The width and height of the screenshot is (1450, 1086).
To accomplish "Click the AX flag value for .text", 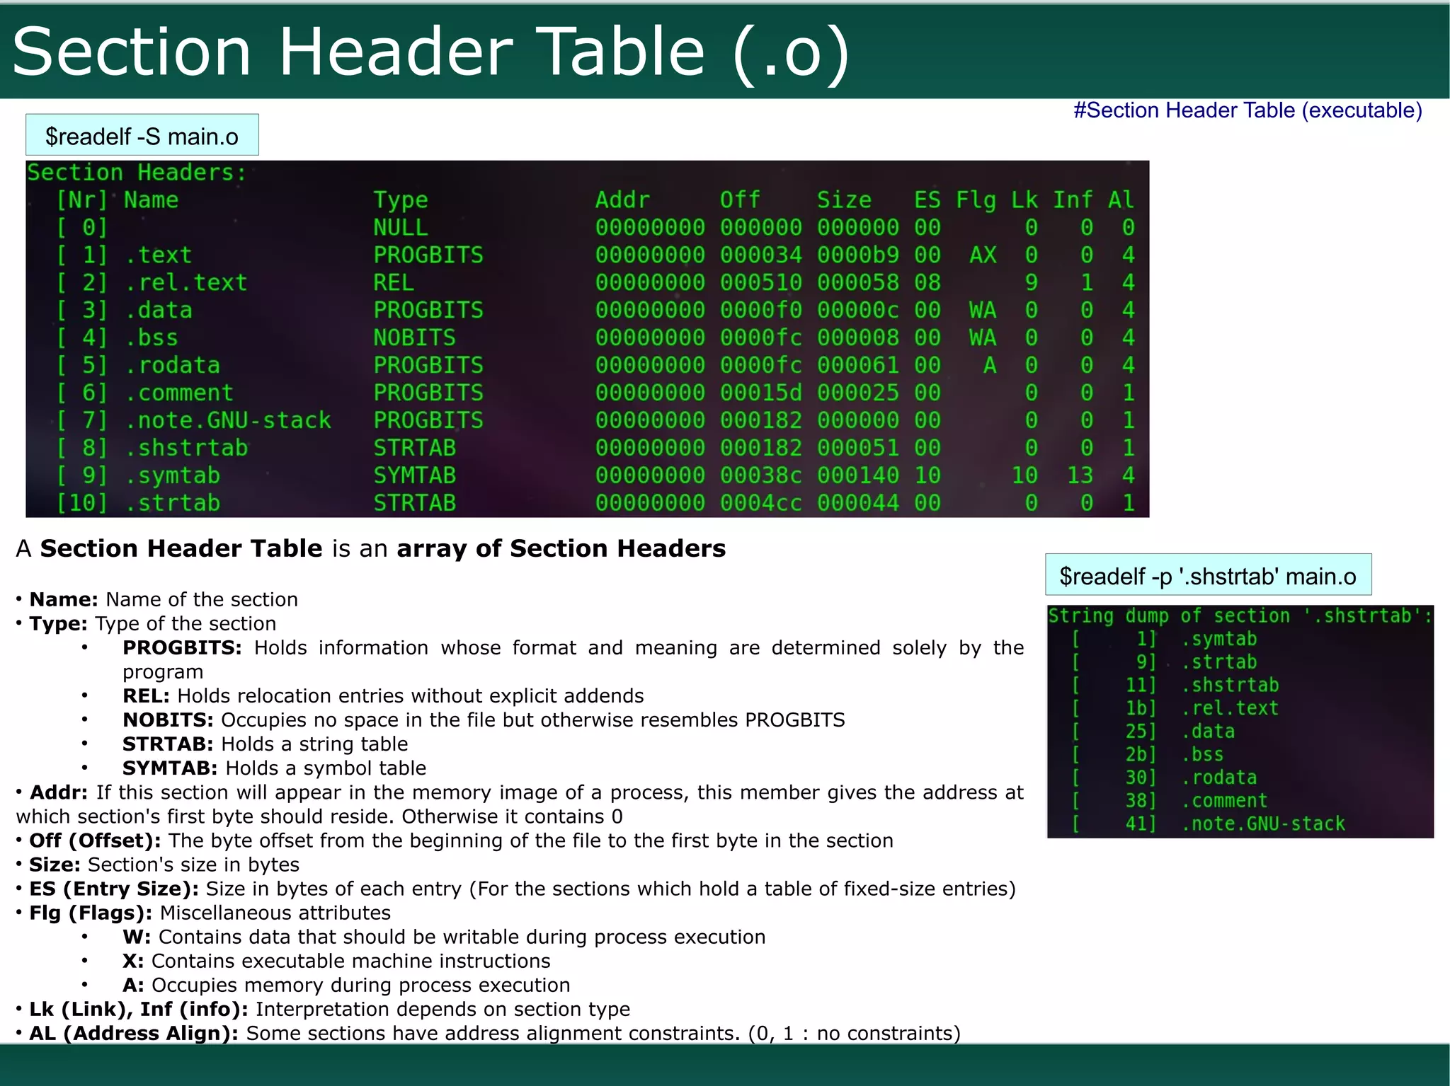I will (983, 255).
